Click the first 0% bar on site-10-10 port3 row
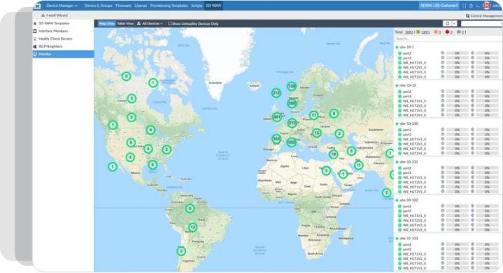Image resolution: width=503 pixels, height=273 pixels. 457,96
